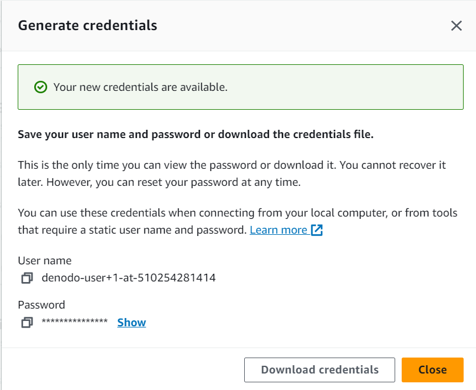
Task: Click the 'You can use these credentials' paragraph
Action: coord(237,221)
